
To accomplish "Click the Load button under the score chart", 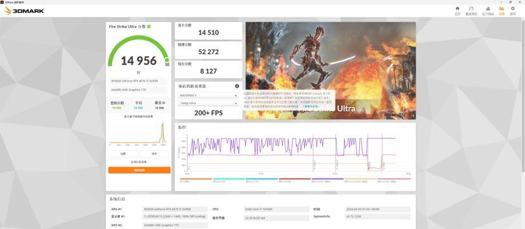I will tap(123, 153).
